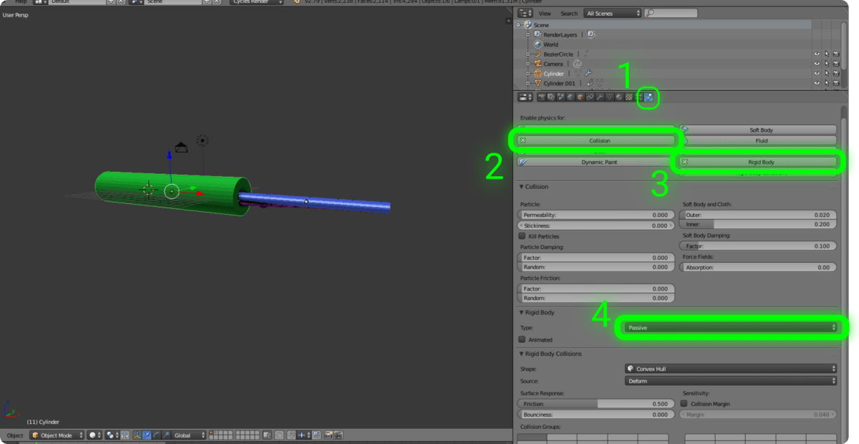Enable Dynamic Paint physics
This screenshot has width=859, height=444.
tap(596, 162)
